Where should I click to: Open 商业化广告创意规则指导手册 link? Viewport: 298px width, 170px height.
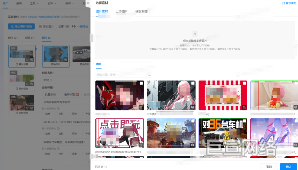point(44,17)
